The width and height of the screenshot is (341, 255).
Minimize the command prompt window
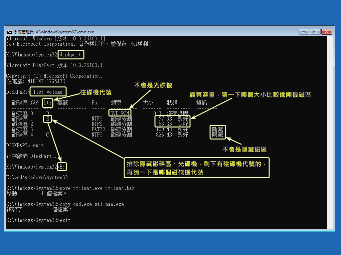[x=304, y=32]
